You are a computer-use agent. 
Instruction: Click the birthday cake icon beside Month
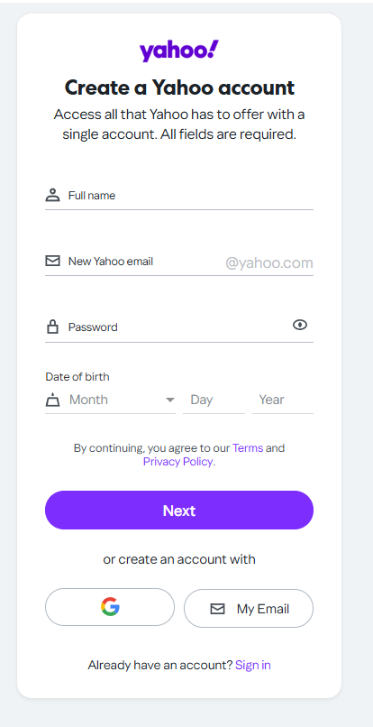click(52, 400)
